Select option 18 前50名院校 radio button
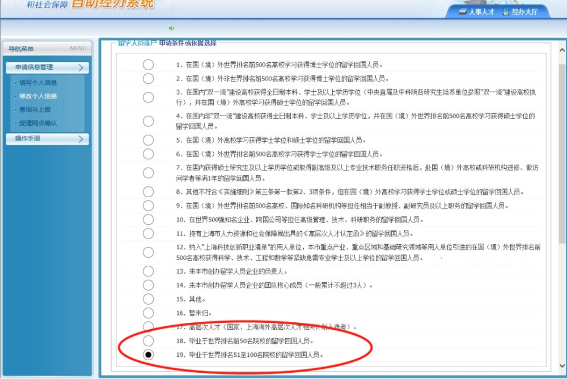 (x=148, y=340)
